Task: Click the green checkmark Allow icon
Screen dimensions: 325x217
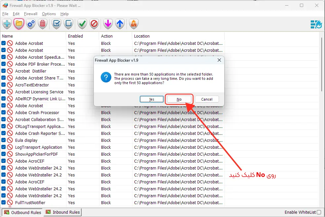Action: click(x=82, y=24)
